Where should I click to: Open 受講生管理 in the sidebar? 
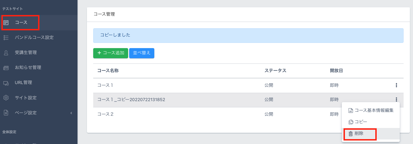(26, 53)
